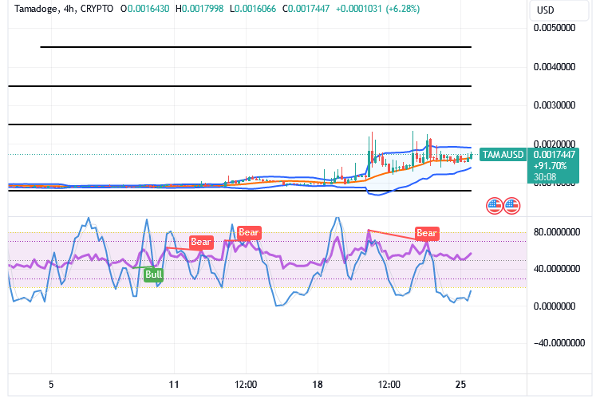Click the Tamadoge, 4h, CRYPTO chart title
This screenshot has width=600, height=399.
pyautogui.click(x=64, y=9)
